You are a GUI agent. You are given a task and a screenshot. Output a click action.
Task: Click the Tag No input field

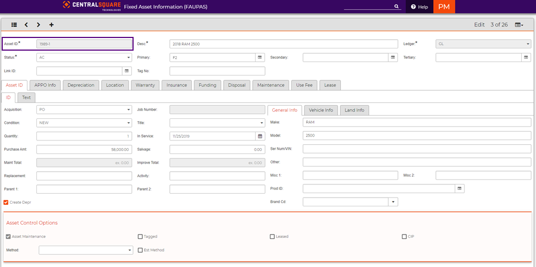point(217,71)
